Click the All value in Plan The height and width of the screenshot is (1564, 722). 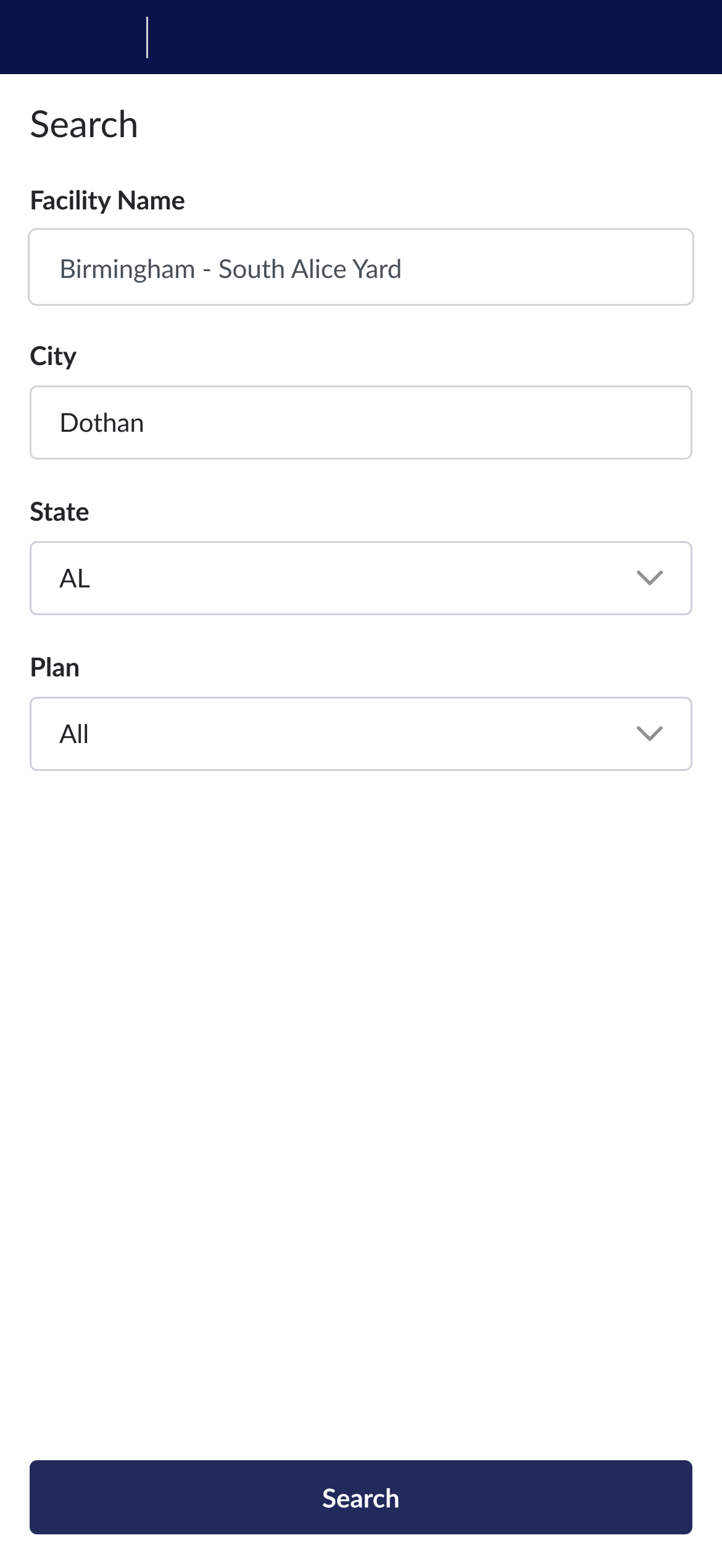(x=74, y=734)
